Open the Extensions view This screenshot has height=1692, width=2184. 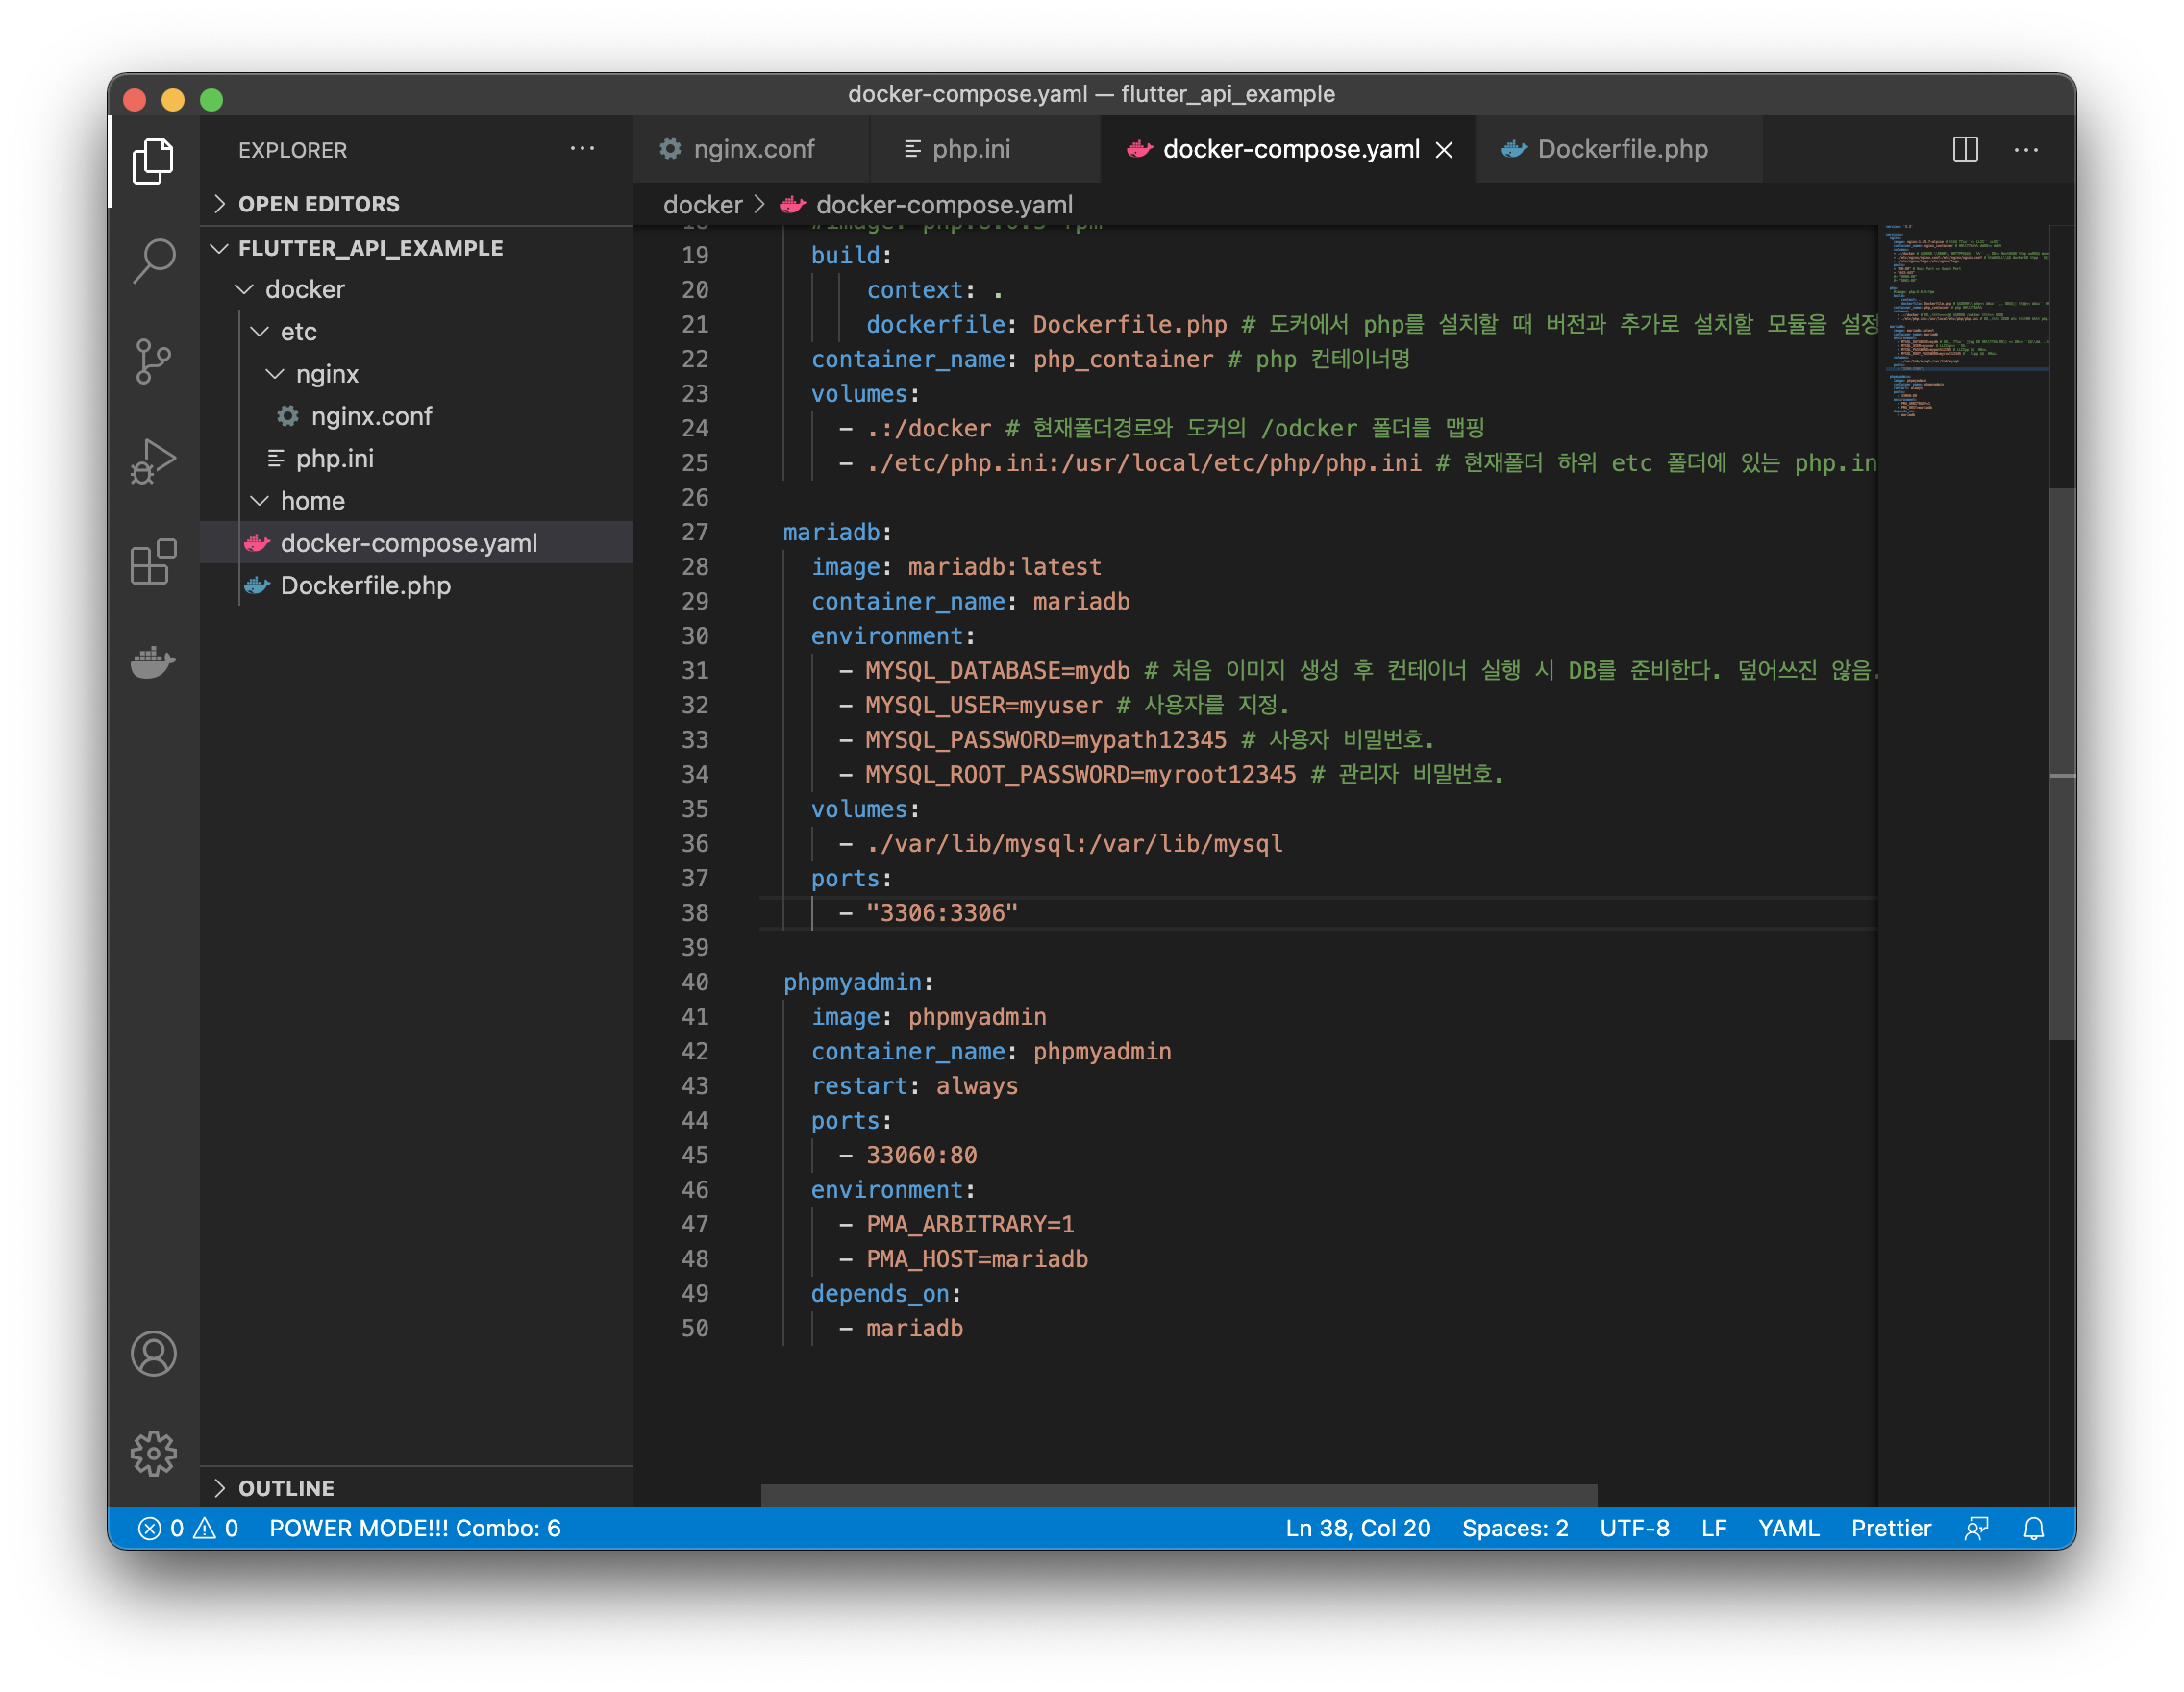point(153,562)
